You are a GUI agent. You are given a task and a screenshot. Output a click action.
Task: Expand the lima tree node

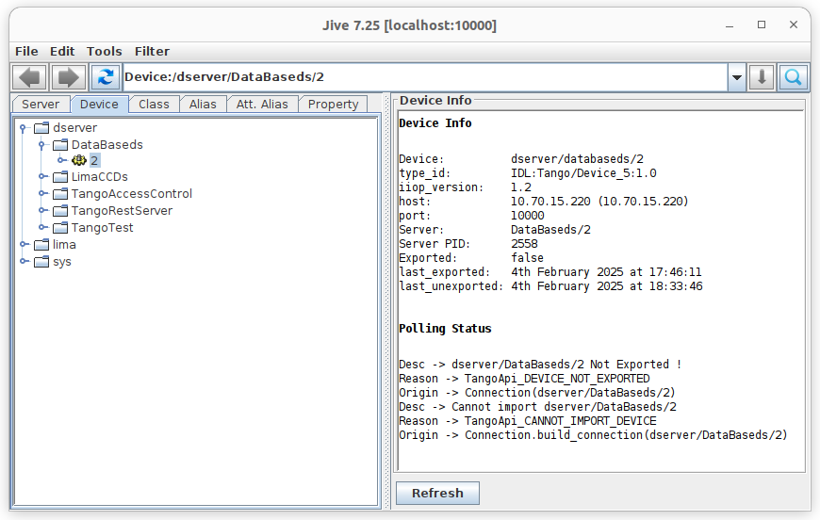point(23,244)
